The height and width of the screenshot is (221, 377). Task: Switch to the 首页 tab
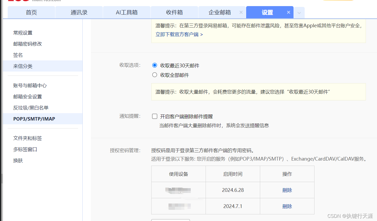point(31,12)
